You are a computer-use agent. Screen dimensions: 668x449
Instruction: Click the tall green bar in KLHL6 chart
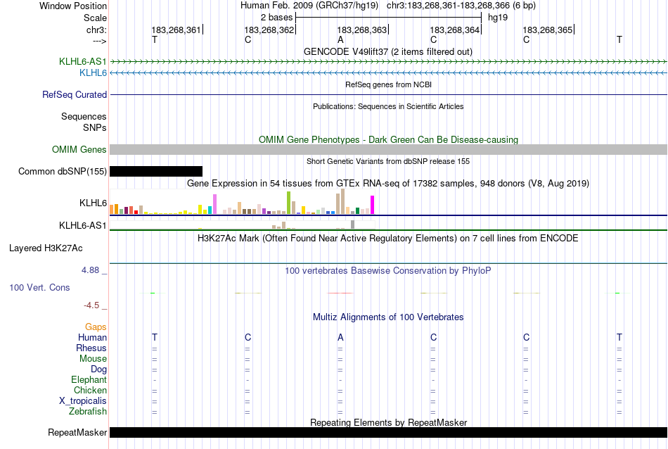point(288,203)
